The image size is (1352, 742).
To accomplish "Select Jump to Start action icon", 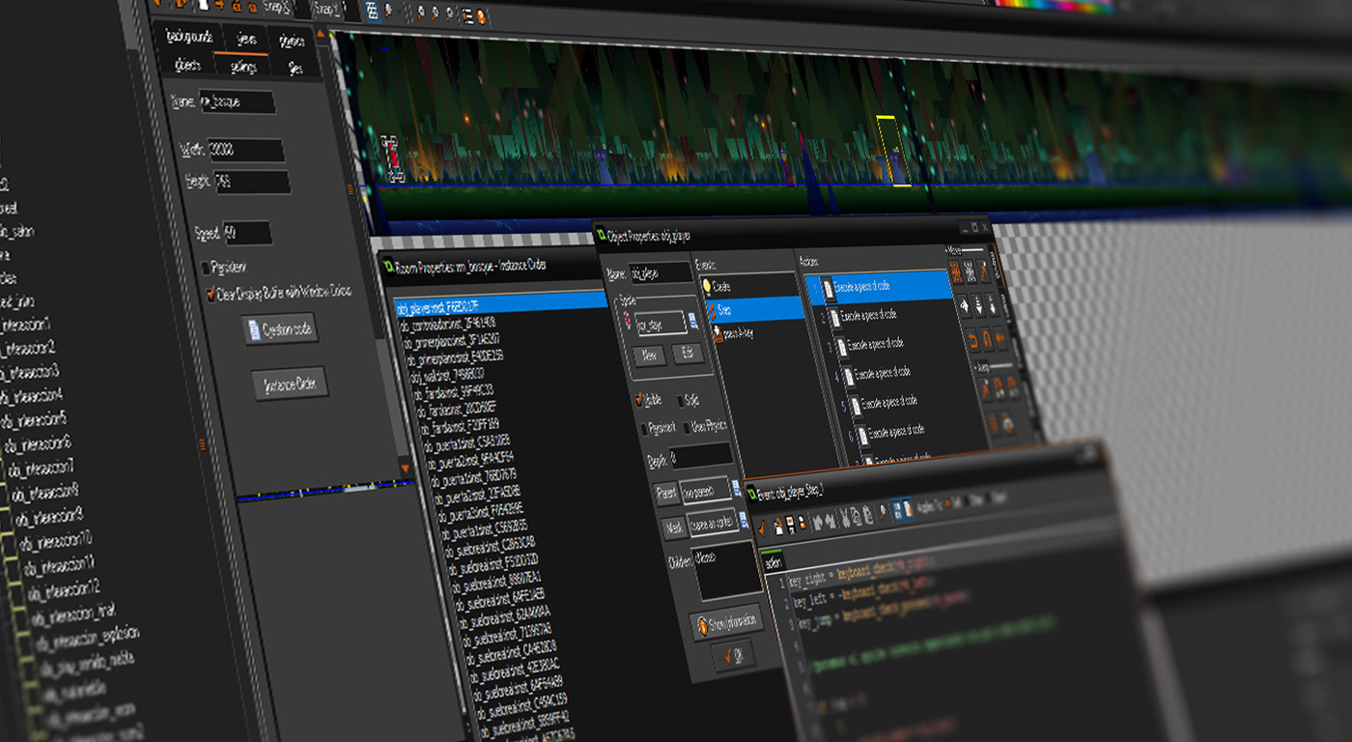I will 999,388.
